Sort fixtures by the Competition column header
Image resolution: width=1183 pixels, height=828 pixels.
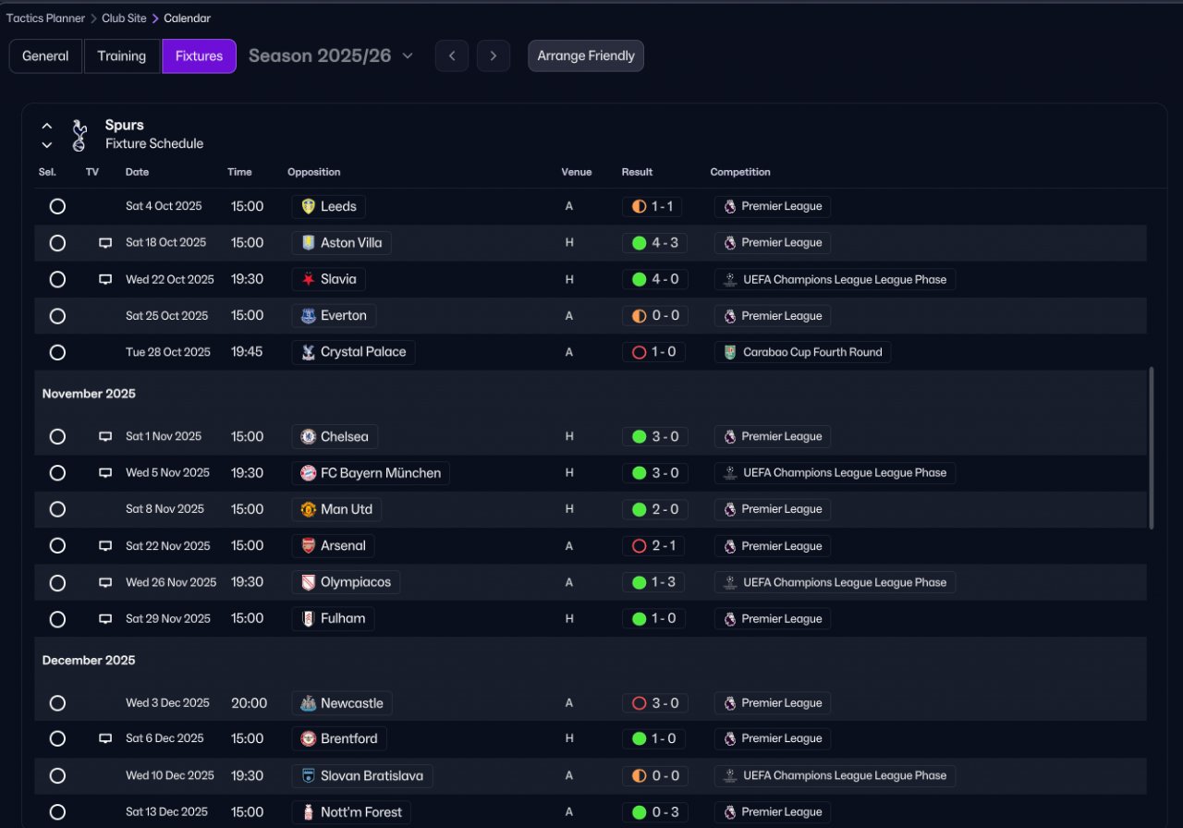[x=740, y=172]
